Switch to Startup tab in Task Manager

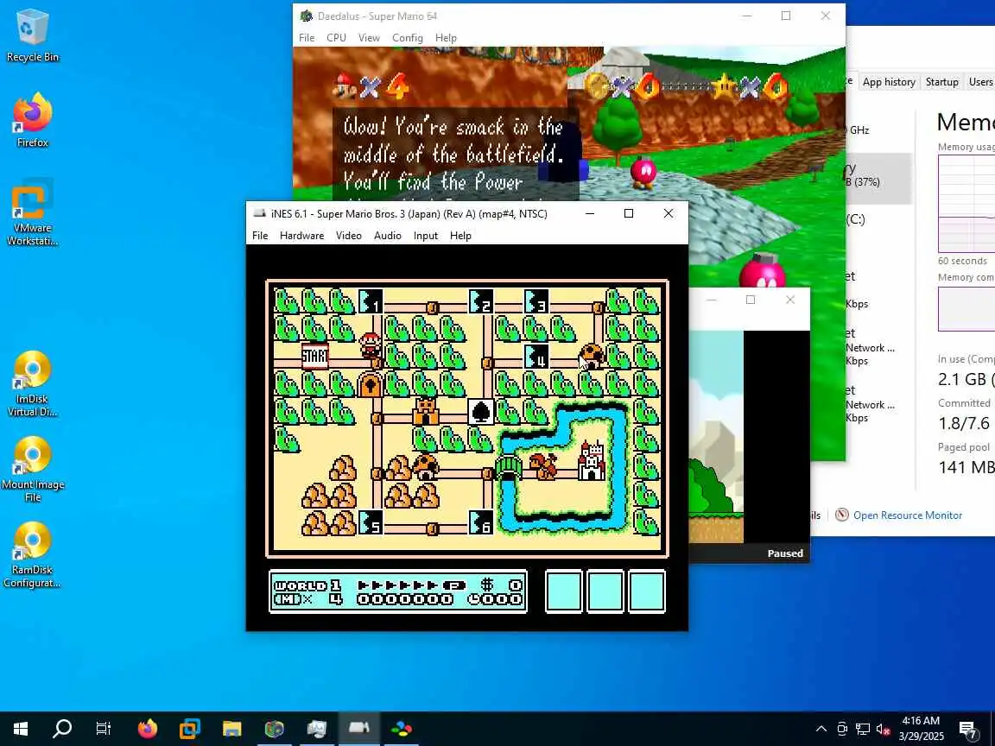pyautogui.click(x=941, y=82)
